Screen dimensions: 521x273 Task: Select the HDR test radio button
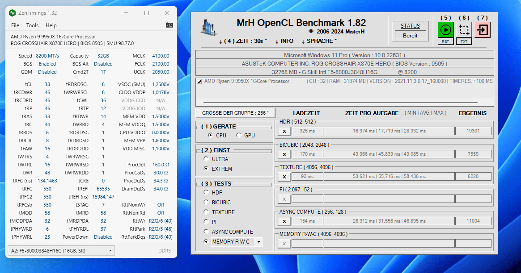click(206, 193)
